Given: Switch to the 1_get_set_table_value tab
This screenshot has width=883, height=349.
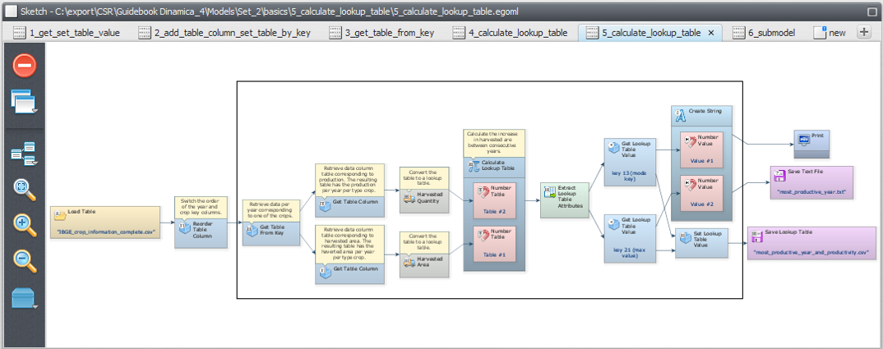Looking at the screenshot, I should point(67,33).
